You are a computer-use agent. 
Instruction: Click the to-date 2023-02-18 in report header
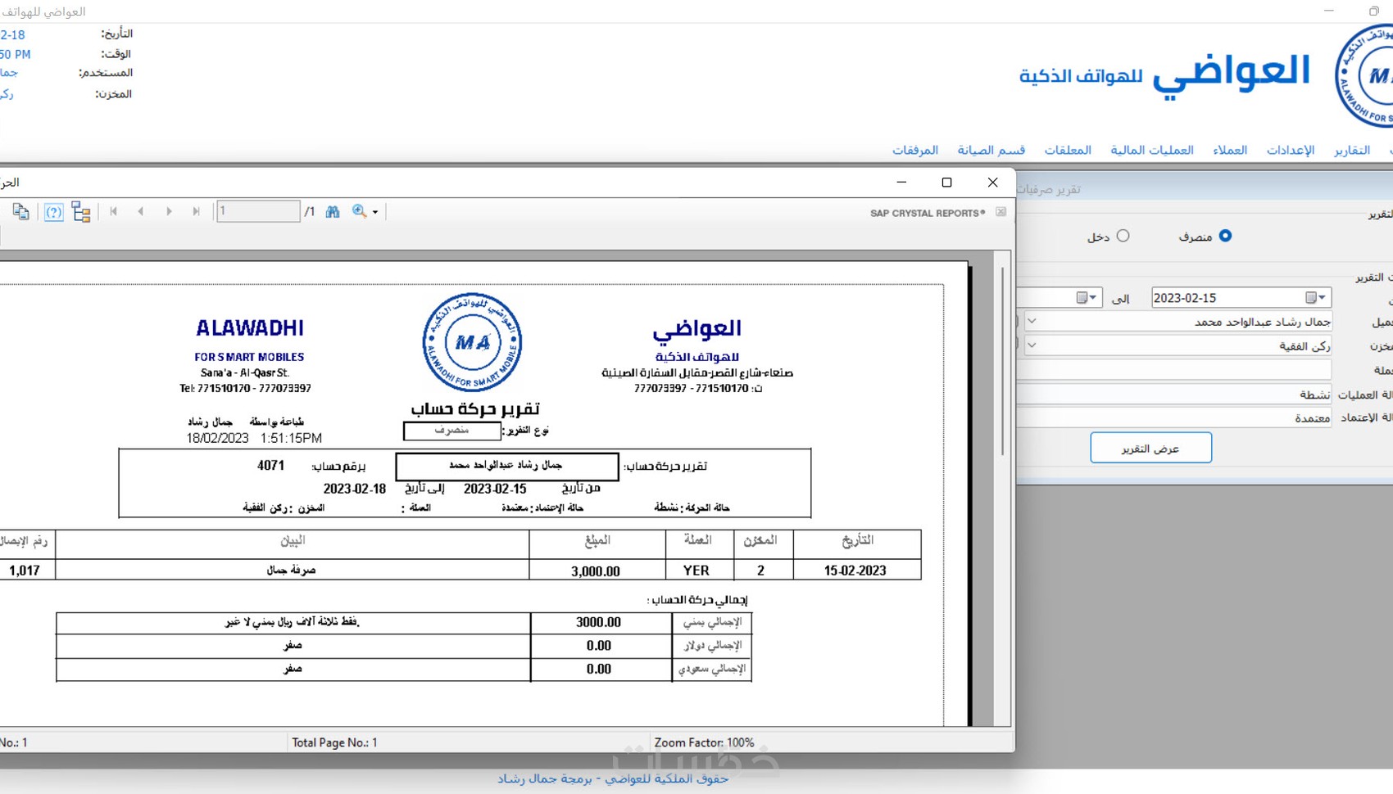pyautogui.click(x=355, y=489)
